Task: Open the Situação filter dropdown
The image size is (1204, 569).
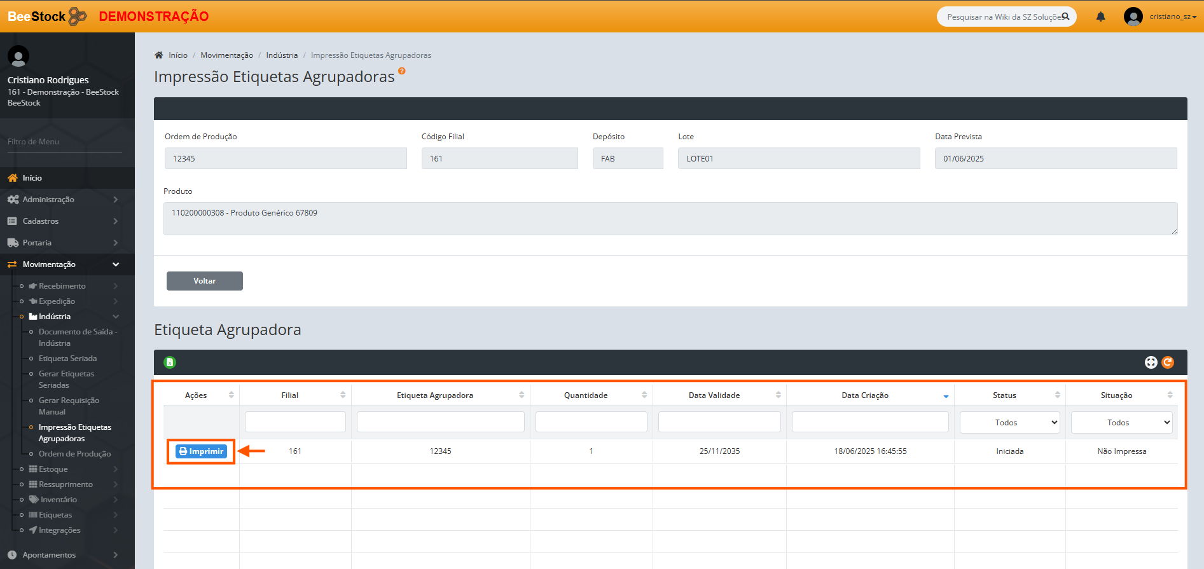Action: coord(1121,423)
